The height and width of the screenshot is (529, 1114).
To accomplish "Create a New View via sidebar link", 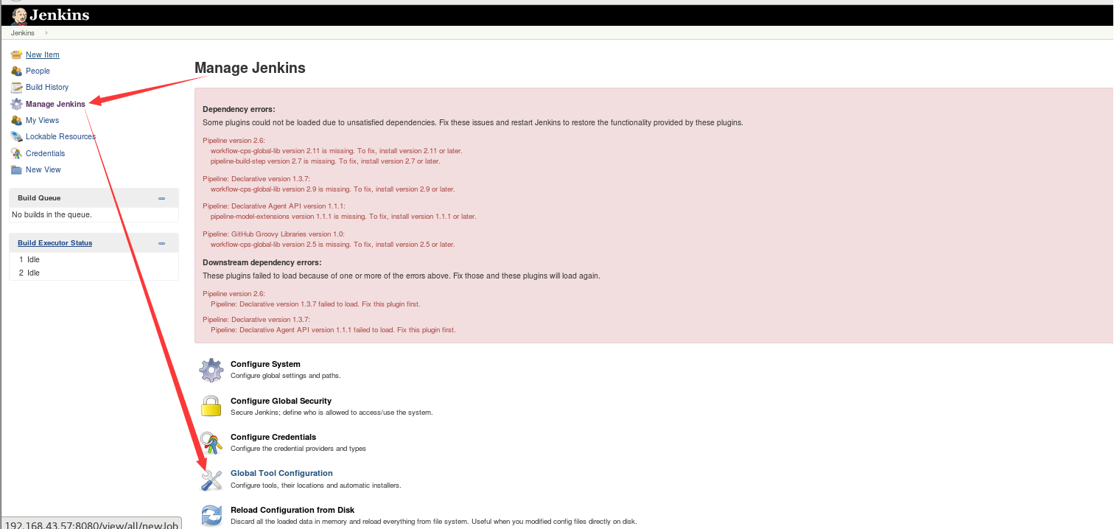I will [43, 169].
